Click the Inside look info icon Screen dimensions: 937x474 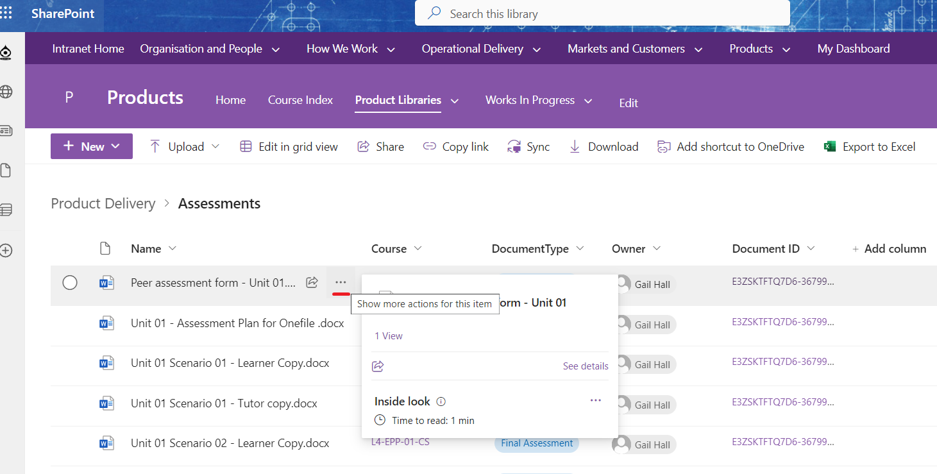[441, 402]
